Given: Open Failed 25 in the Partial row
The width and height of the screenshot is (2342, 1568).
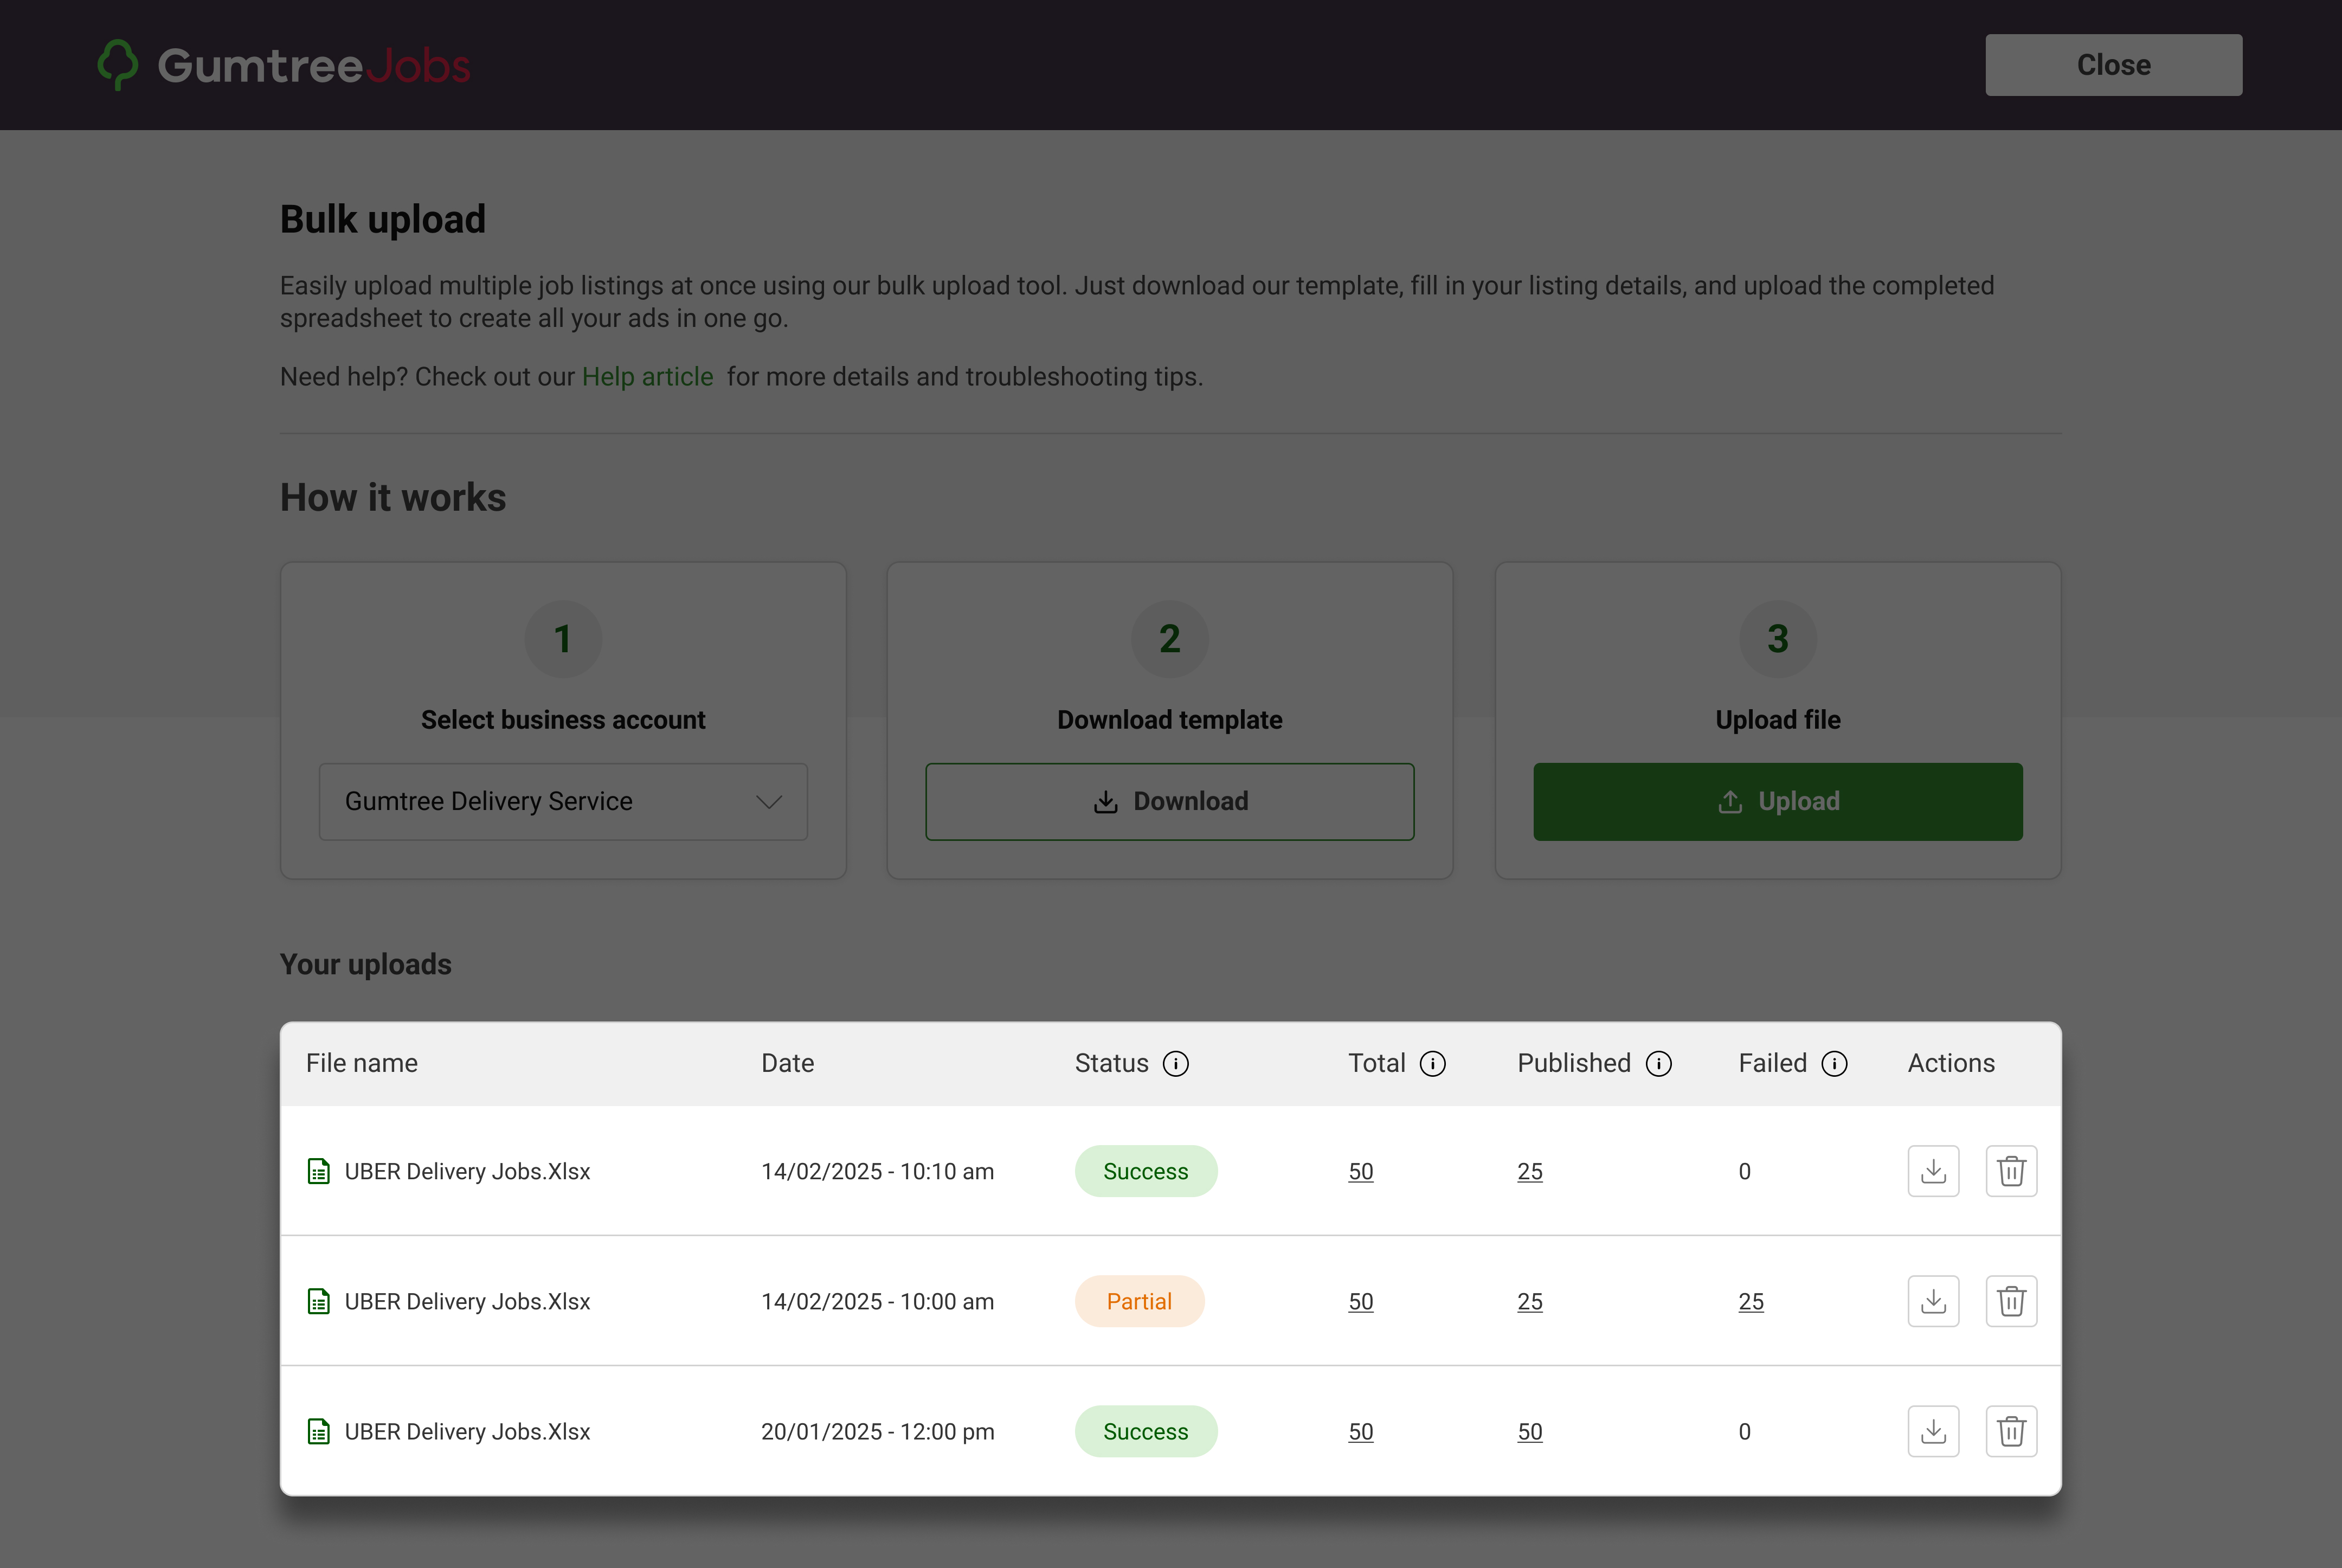Looking at the screenshot, I should (x=1751, y=1301).
